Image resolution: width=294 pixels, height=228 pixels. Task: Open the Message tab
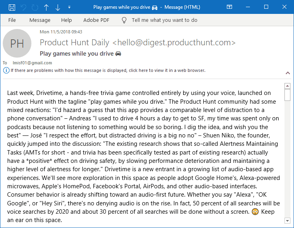pos(40,20)
